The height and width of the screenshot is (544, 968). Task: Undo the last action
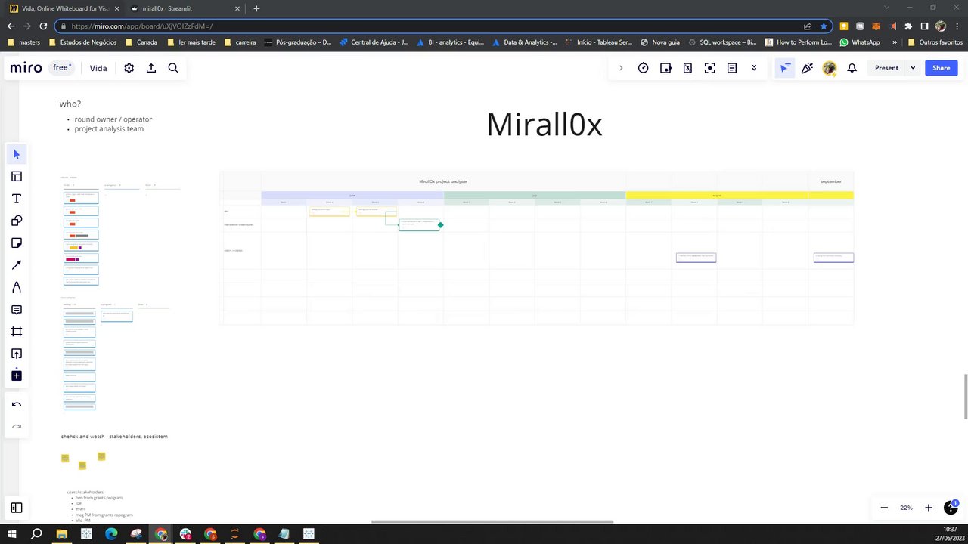[x=17, y=404]
